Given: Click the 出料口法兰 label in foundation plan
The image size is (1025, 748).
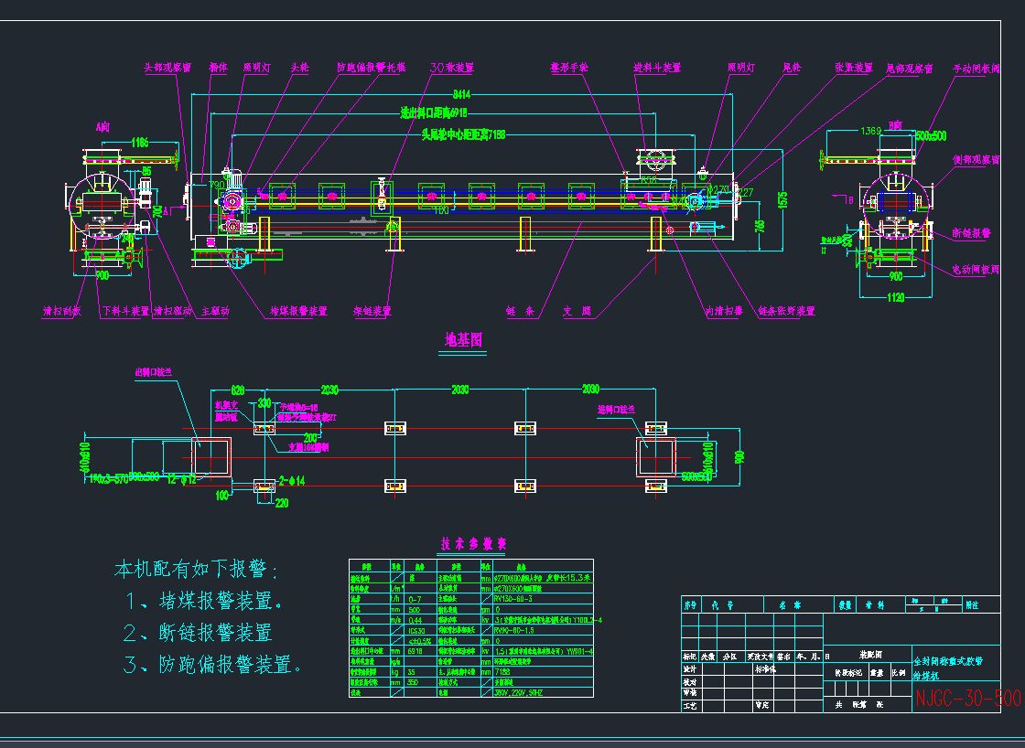Looking at the screenshot, I should click(154, 372).
